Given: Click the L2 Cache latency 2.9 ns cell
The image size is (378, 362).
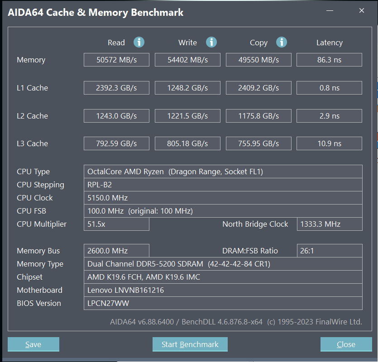Looking at the screenshot, I should pyautogui.click(x=329, y=116).
